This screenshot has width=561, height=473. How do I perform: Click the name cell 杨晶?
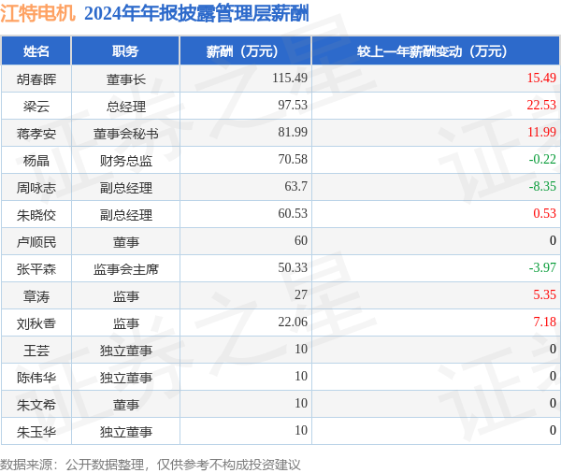click(x=36, y=161)
